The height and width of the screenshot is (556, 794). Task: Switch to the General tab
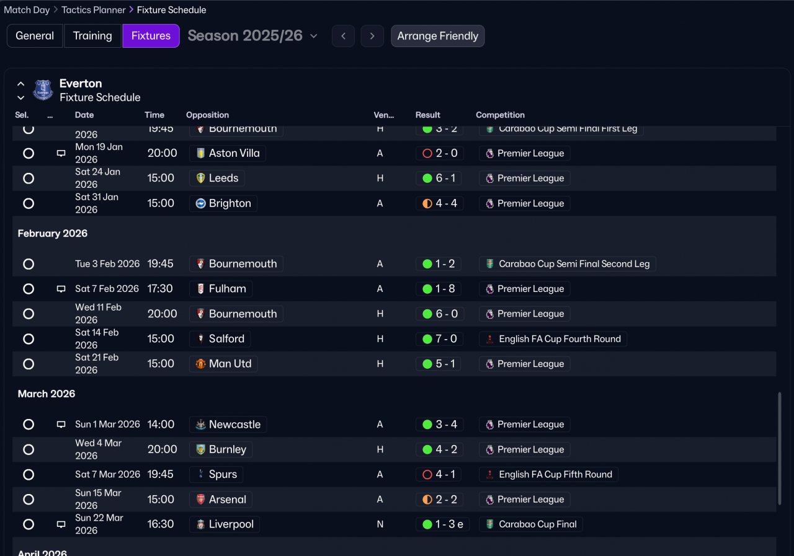coord(35,36)
